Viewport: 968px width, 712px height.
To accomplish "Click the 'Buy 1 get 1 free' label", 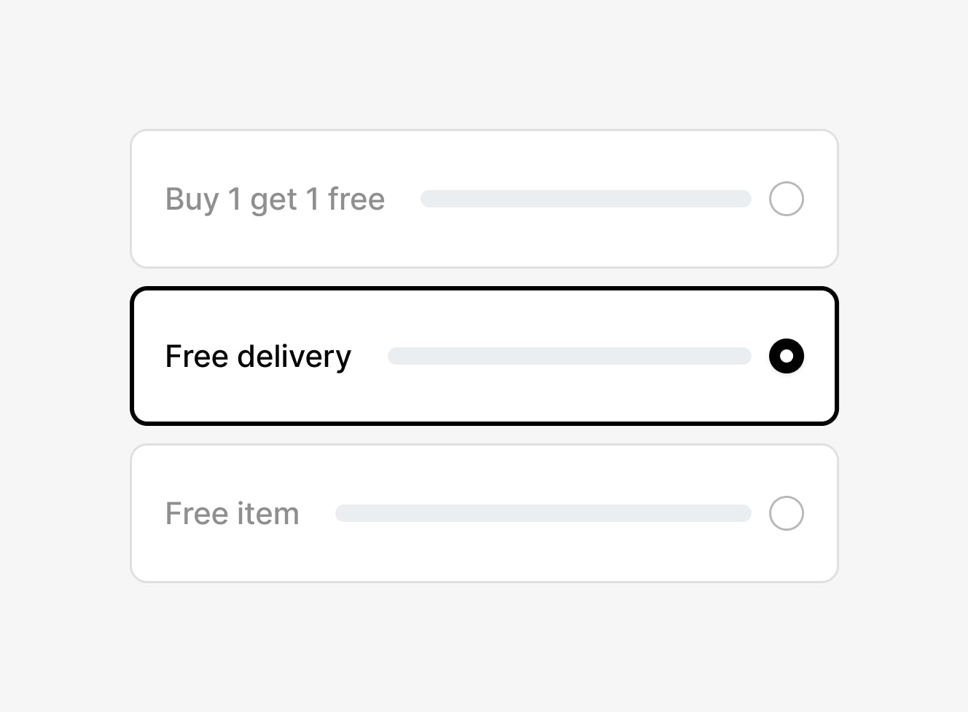I will pyautogui.click(x=275, y=199).
